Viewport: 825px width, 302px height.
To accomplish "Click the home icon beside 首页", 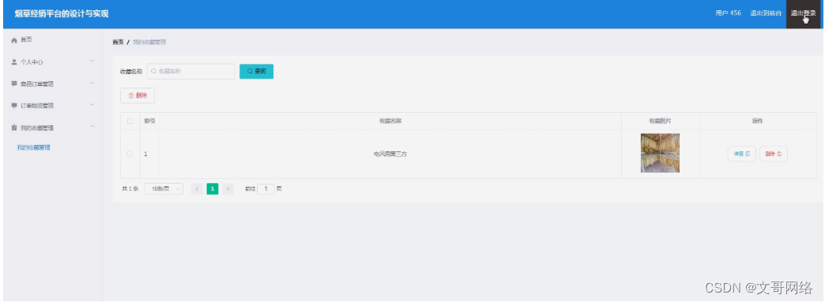I will 14,40.
